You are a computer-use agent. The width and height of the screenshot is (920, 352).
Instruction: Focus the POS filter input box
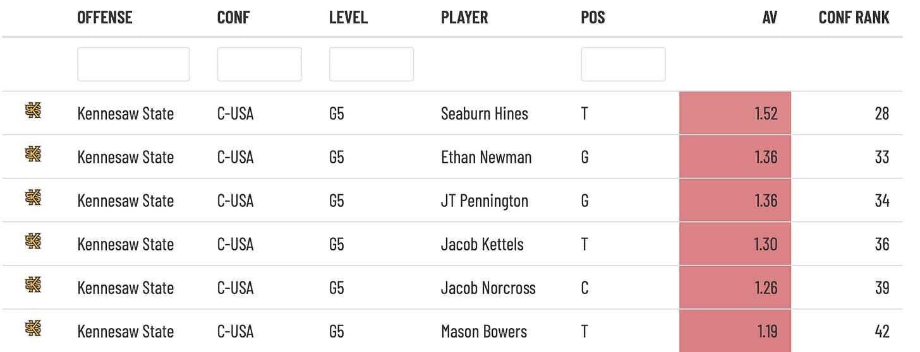[623, 64]
